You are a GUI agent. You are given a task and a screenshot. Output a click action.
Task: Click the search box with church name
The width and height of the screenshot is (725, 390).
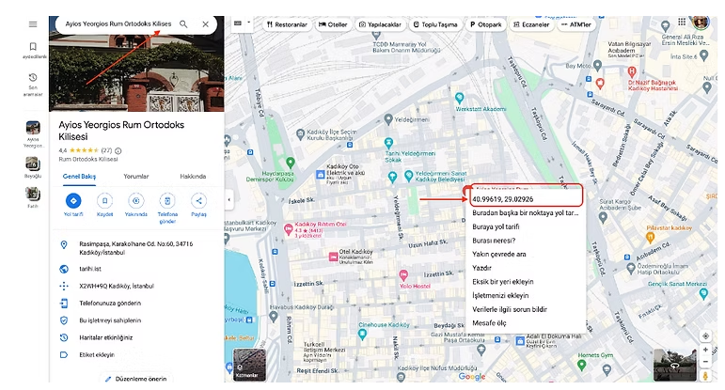116,23
